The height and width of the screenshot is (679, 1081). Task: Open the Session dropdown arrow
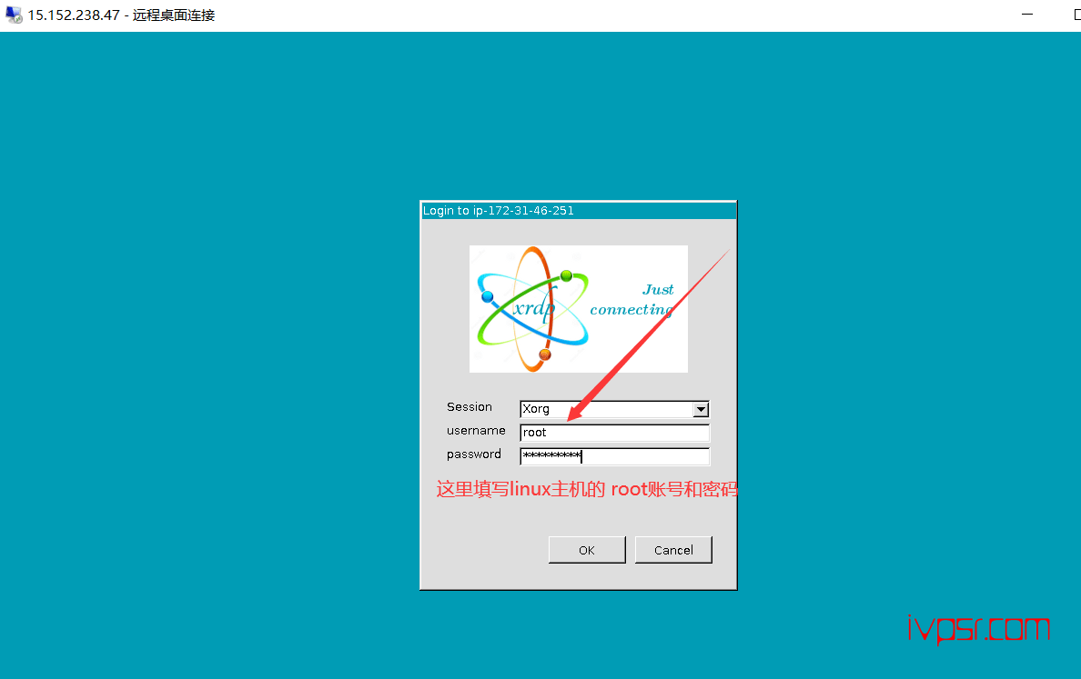pyautogui.click(x=701, y=409)
